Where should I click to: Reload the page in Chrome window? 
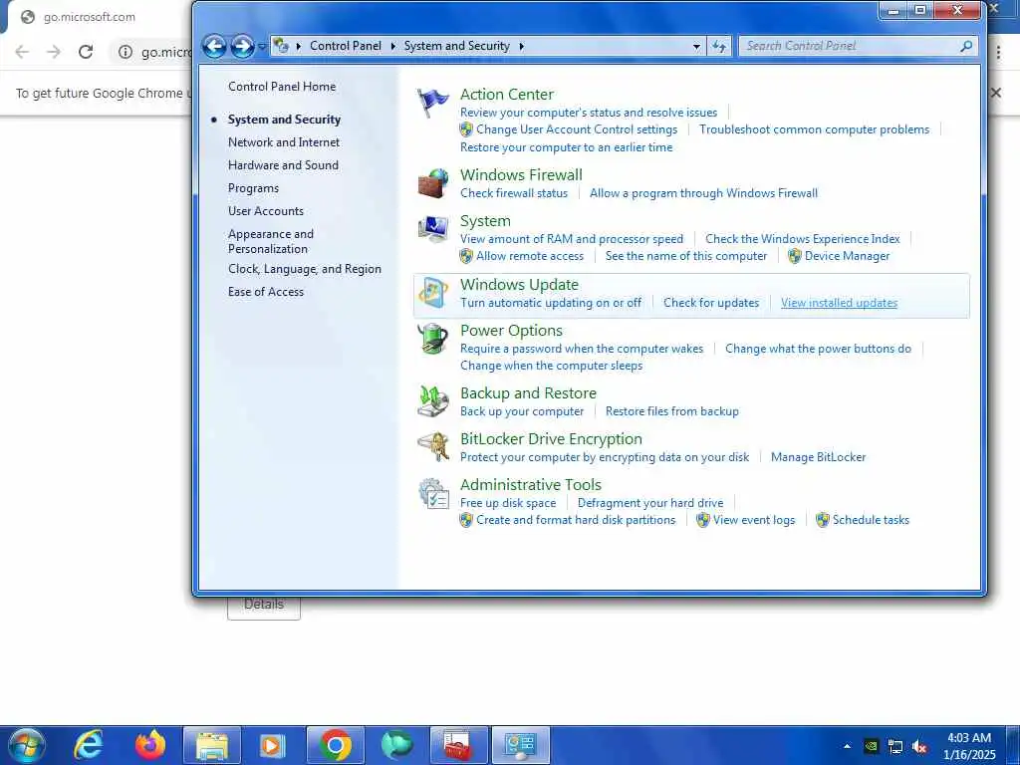[86, 52]
